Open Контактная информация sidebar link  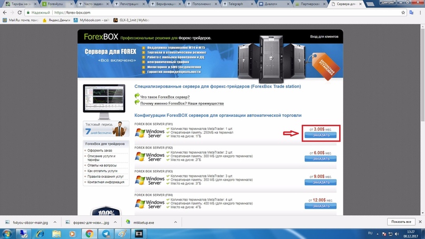106,182
